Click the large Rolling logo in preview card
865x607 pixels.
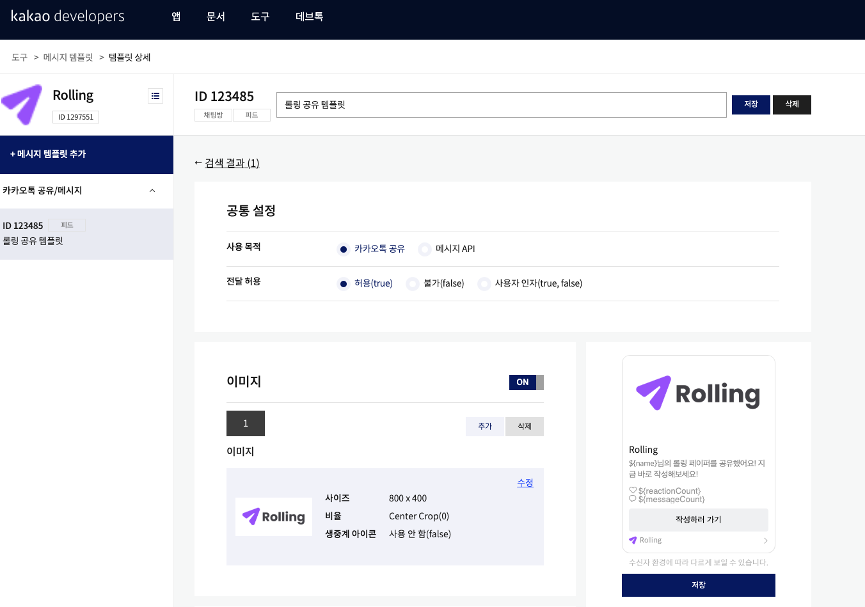697,393
